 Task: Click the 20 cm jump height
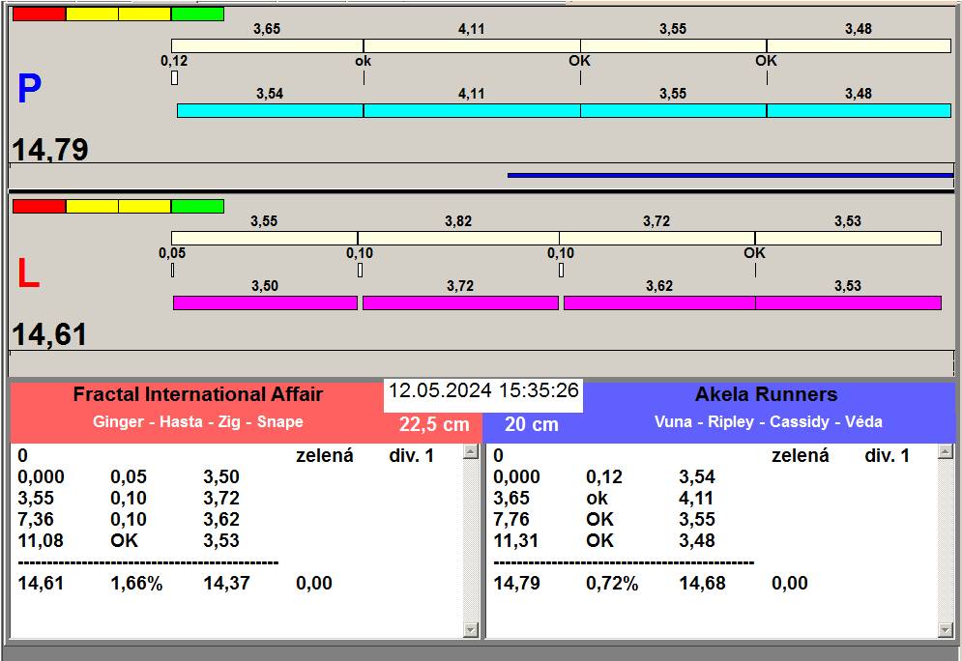532,424
